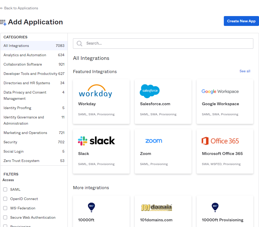The width and height of the screenshot is (259, 227).
Task: Click the Google Workspace logo
Action: 220,91
